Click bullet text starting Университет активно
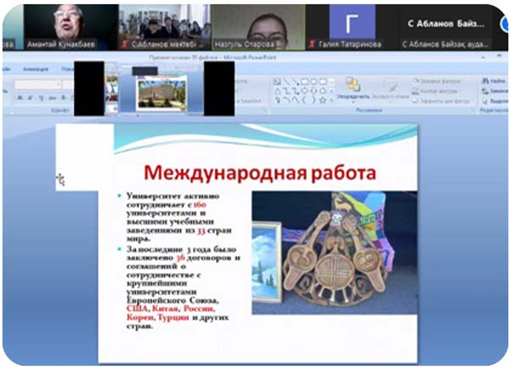 pos(178,217)
